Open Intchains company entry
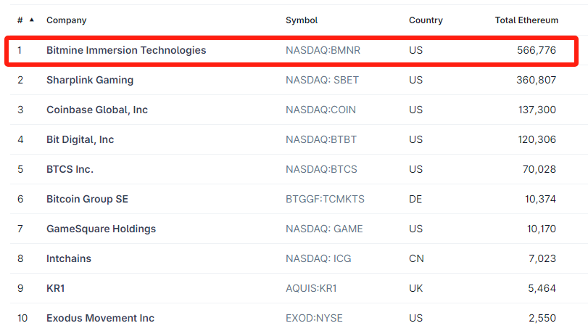Viewport: 588px width, 331px height. [69, 258]
